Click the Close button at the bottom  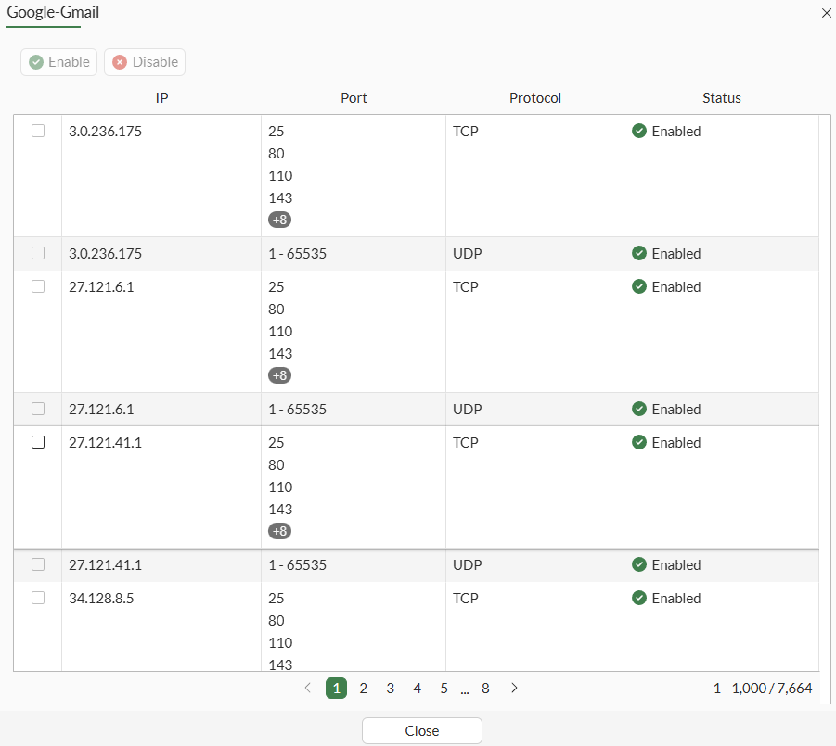pyautogui.click(x=421, y=730)
